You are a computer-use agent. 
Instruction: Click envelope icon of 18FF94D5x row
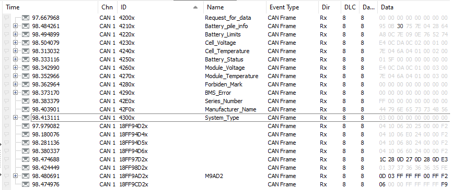[26, 143]
